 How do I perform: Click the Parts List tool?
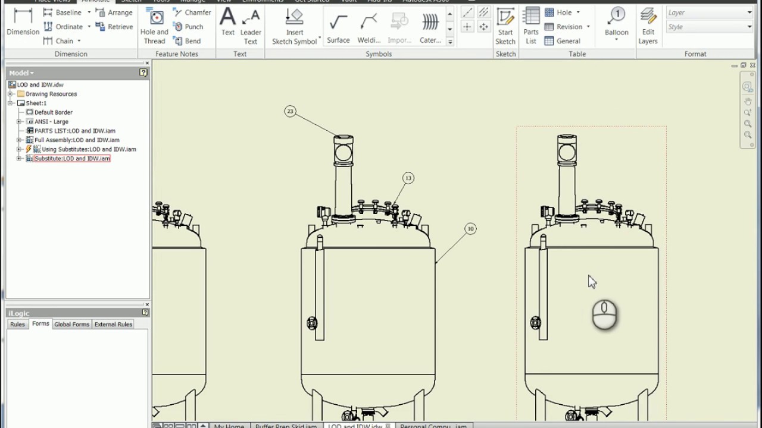(x=531, y=26)
